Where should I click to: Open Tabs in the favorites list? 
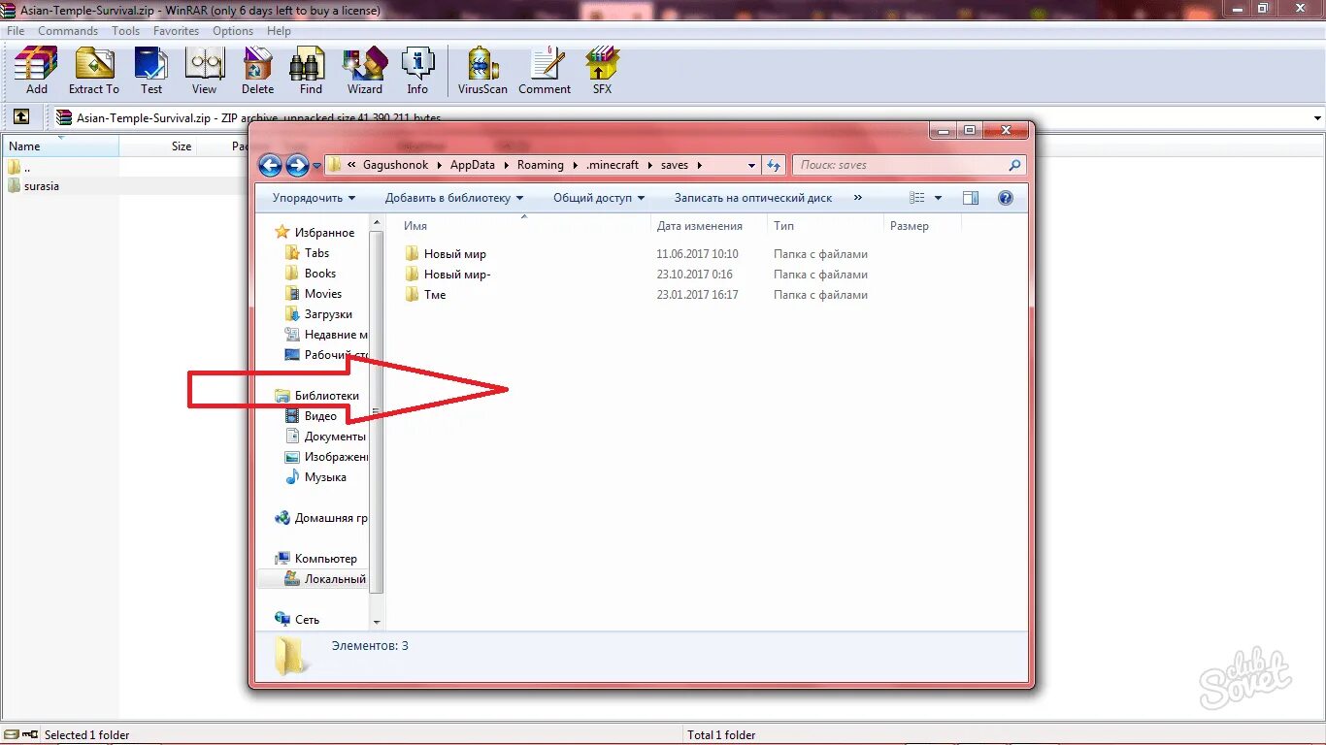coord(308,253)
